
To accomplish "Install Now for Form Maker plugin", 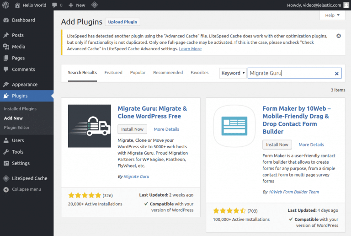I will tap(277, 145).
